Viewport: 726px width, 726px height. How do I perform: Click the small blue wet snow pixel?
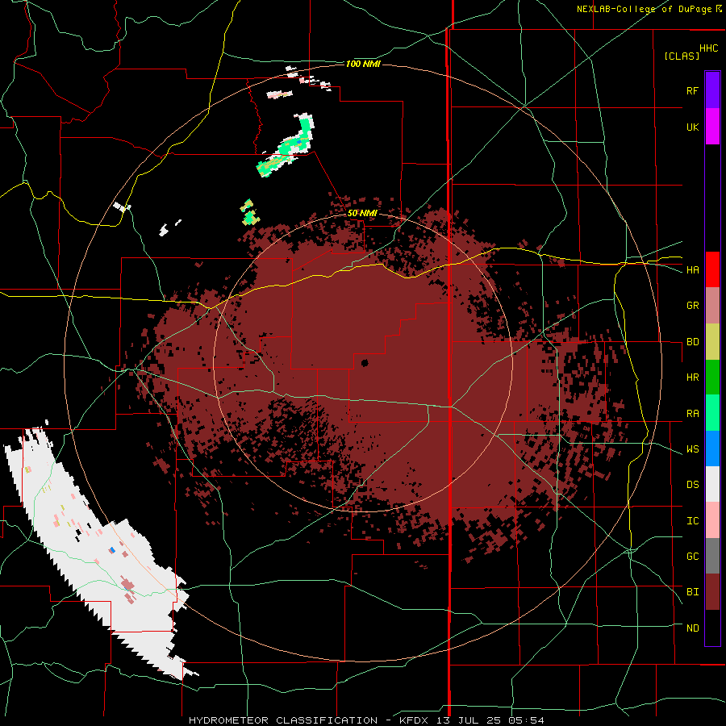click(112, 550)
